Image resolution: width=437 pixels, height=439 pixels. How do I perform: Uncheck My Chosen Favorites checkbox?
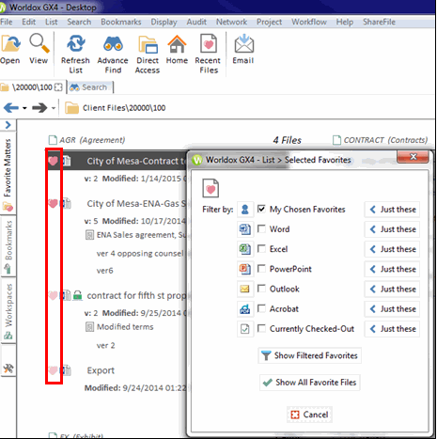pos(261,209)
